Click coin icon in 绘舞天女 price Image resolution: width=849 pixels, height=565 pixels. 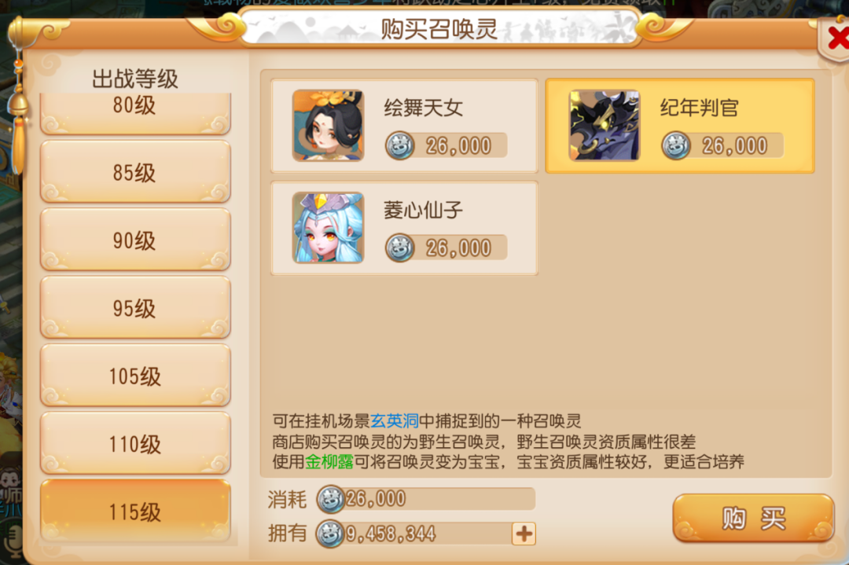coord(399,145)
